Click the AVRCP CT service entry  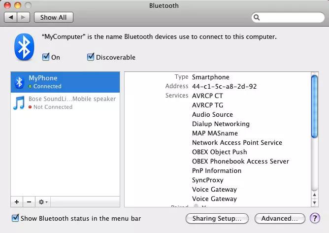207,96
